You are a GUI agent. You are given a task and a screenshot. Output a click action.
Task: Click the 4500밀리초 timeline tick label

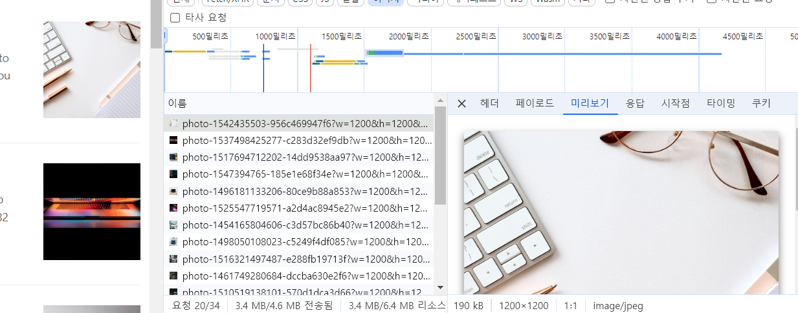coord(744,37)
